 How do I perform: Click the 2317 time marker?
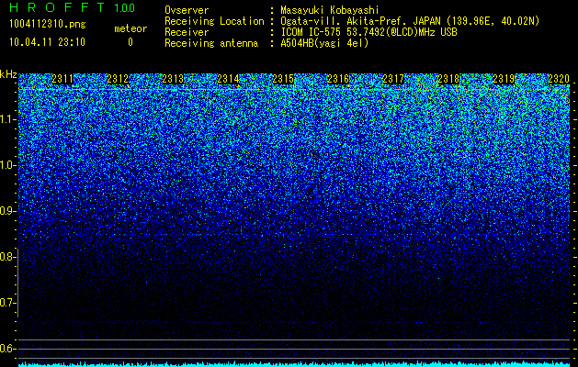(x=393, y=79)
